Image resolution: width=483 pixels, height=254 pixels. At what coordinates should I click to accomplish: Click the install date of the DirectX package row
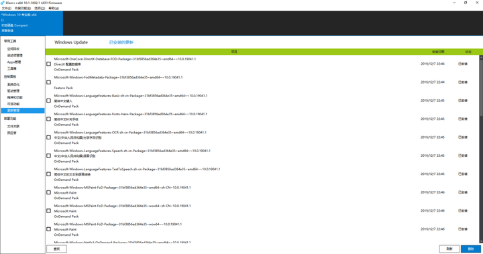click(x=433, y=64)
